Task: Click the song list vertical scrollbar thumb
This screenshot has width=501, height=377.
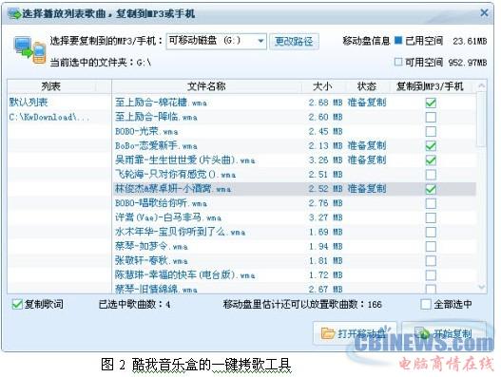Action: tap(481, 119)
